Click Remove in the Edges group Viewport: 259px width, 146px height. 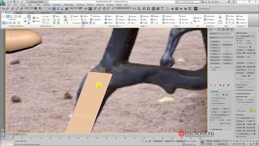coord(144,16)
